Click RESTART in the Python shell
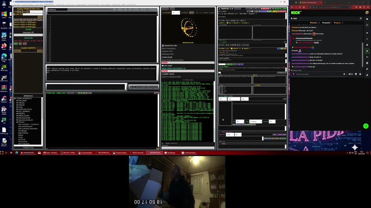The width and height of the screenshot is (371, 208). pyautogui.click(x=157, y=93)
